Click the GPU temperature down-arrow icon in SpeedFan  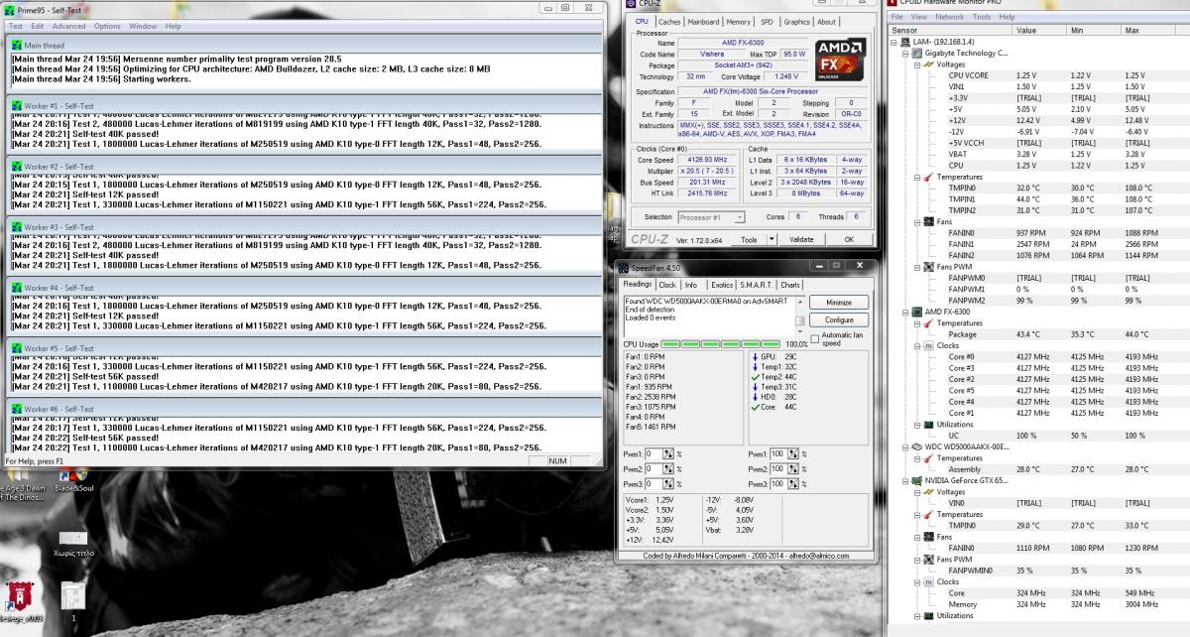pos(755,356)
